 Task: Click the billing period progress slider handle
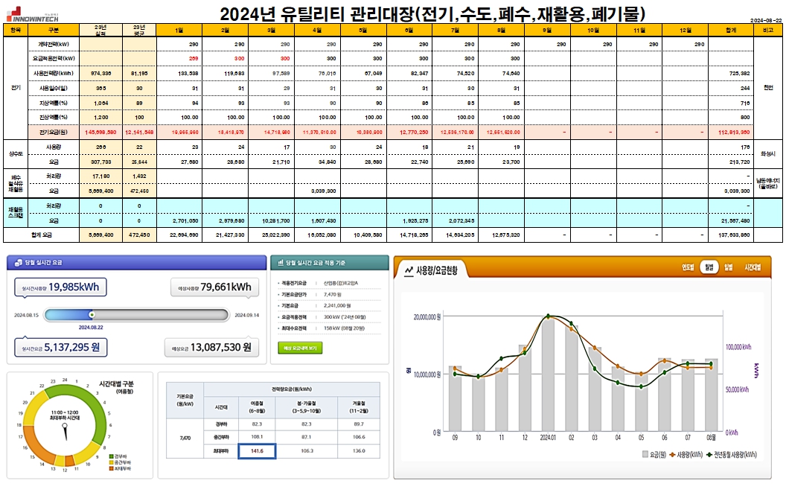[x=92, y=315]
